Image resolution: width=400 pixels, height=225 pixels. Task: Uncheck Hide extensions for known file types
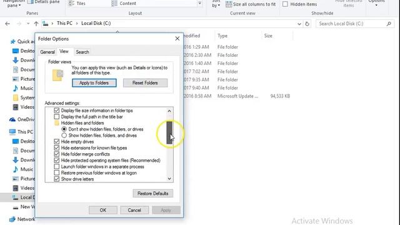click(x=57, y=148)
